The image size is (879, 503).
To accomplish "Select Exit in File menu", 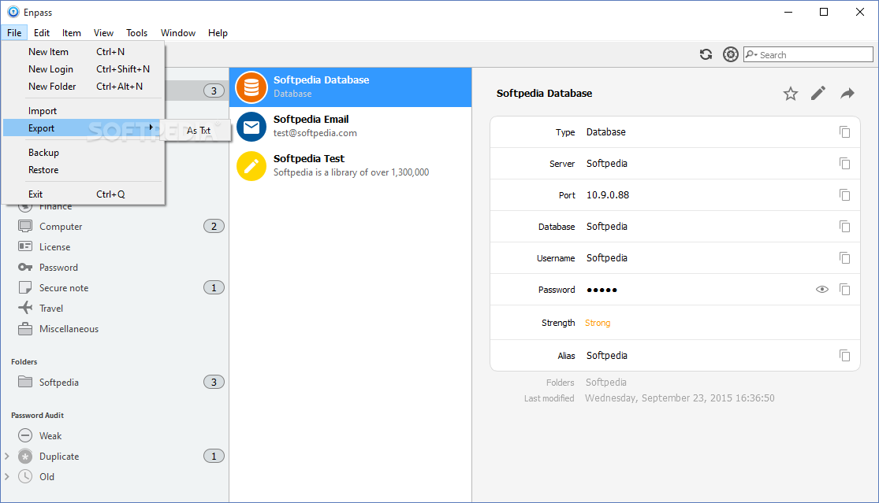I will 83,194.
